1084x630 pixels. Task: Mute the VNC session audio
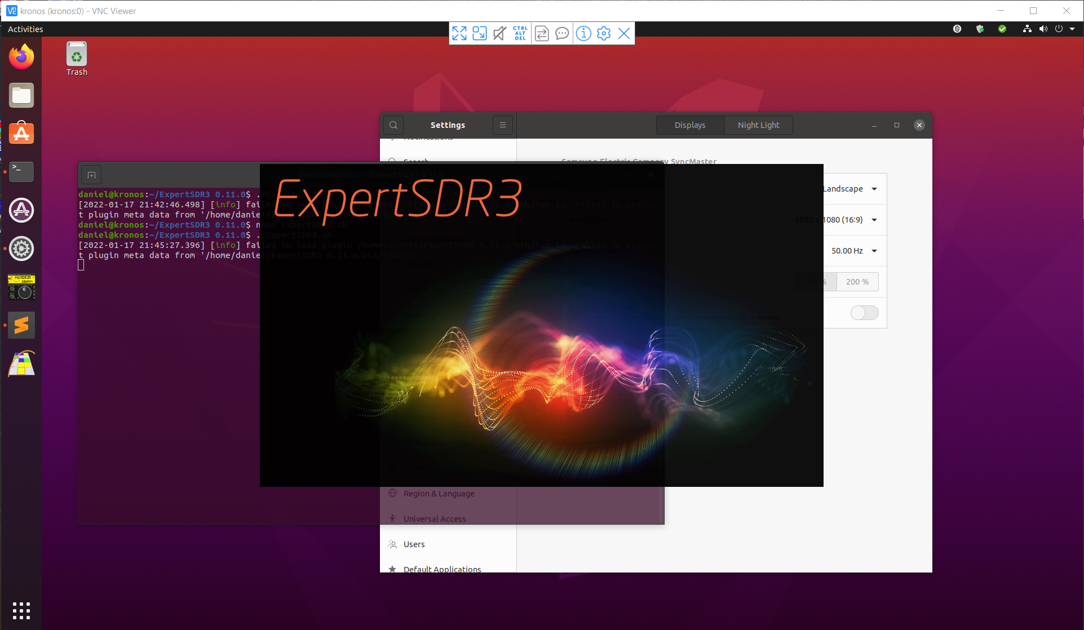(x=499, y=33)
